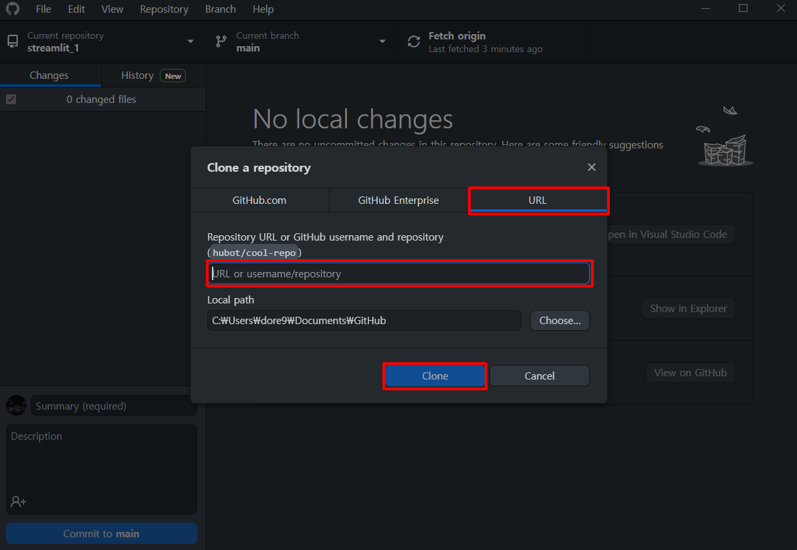Viewport: 797px width, 550px height.
Task: Click the Summary (required) input field
Action: (x=114, y=406)
